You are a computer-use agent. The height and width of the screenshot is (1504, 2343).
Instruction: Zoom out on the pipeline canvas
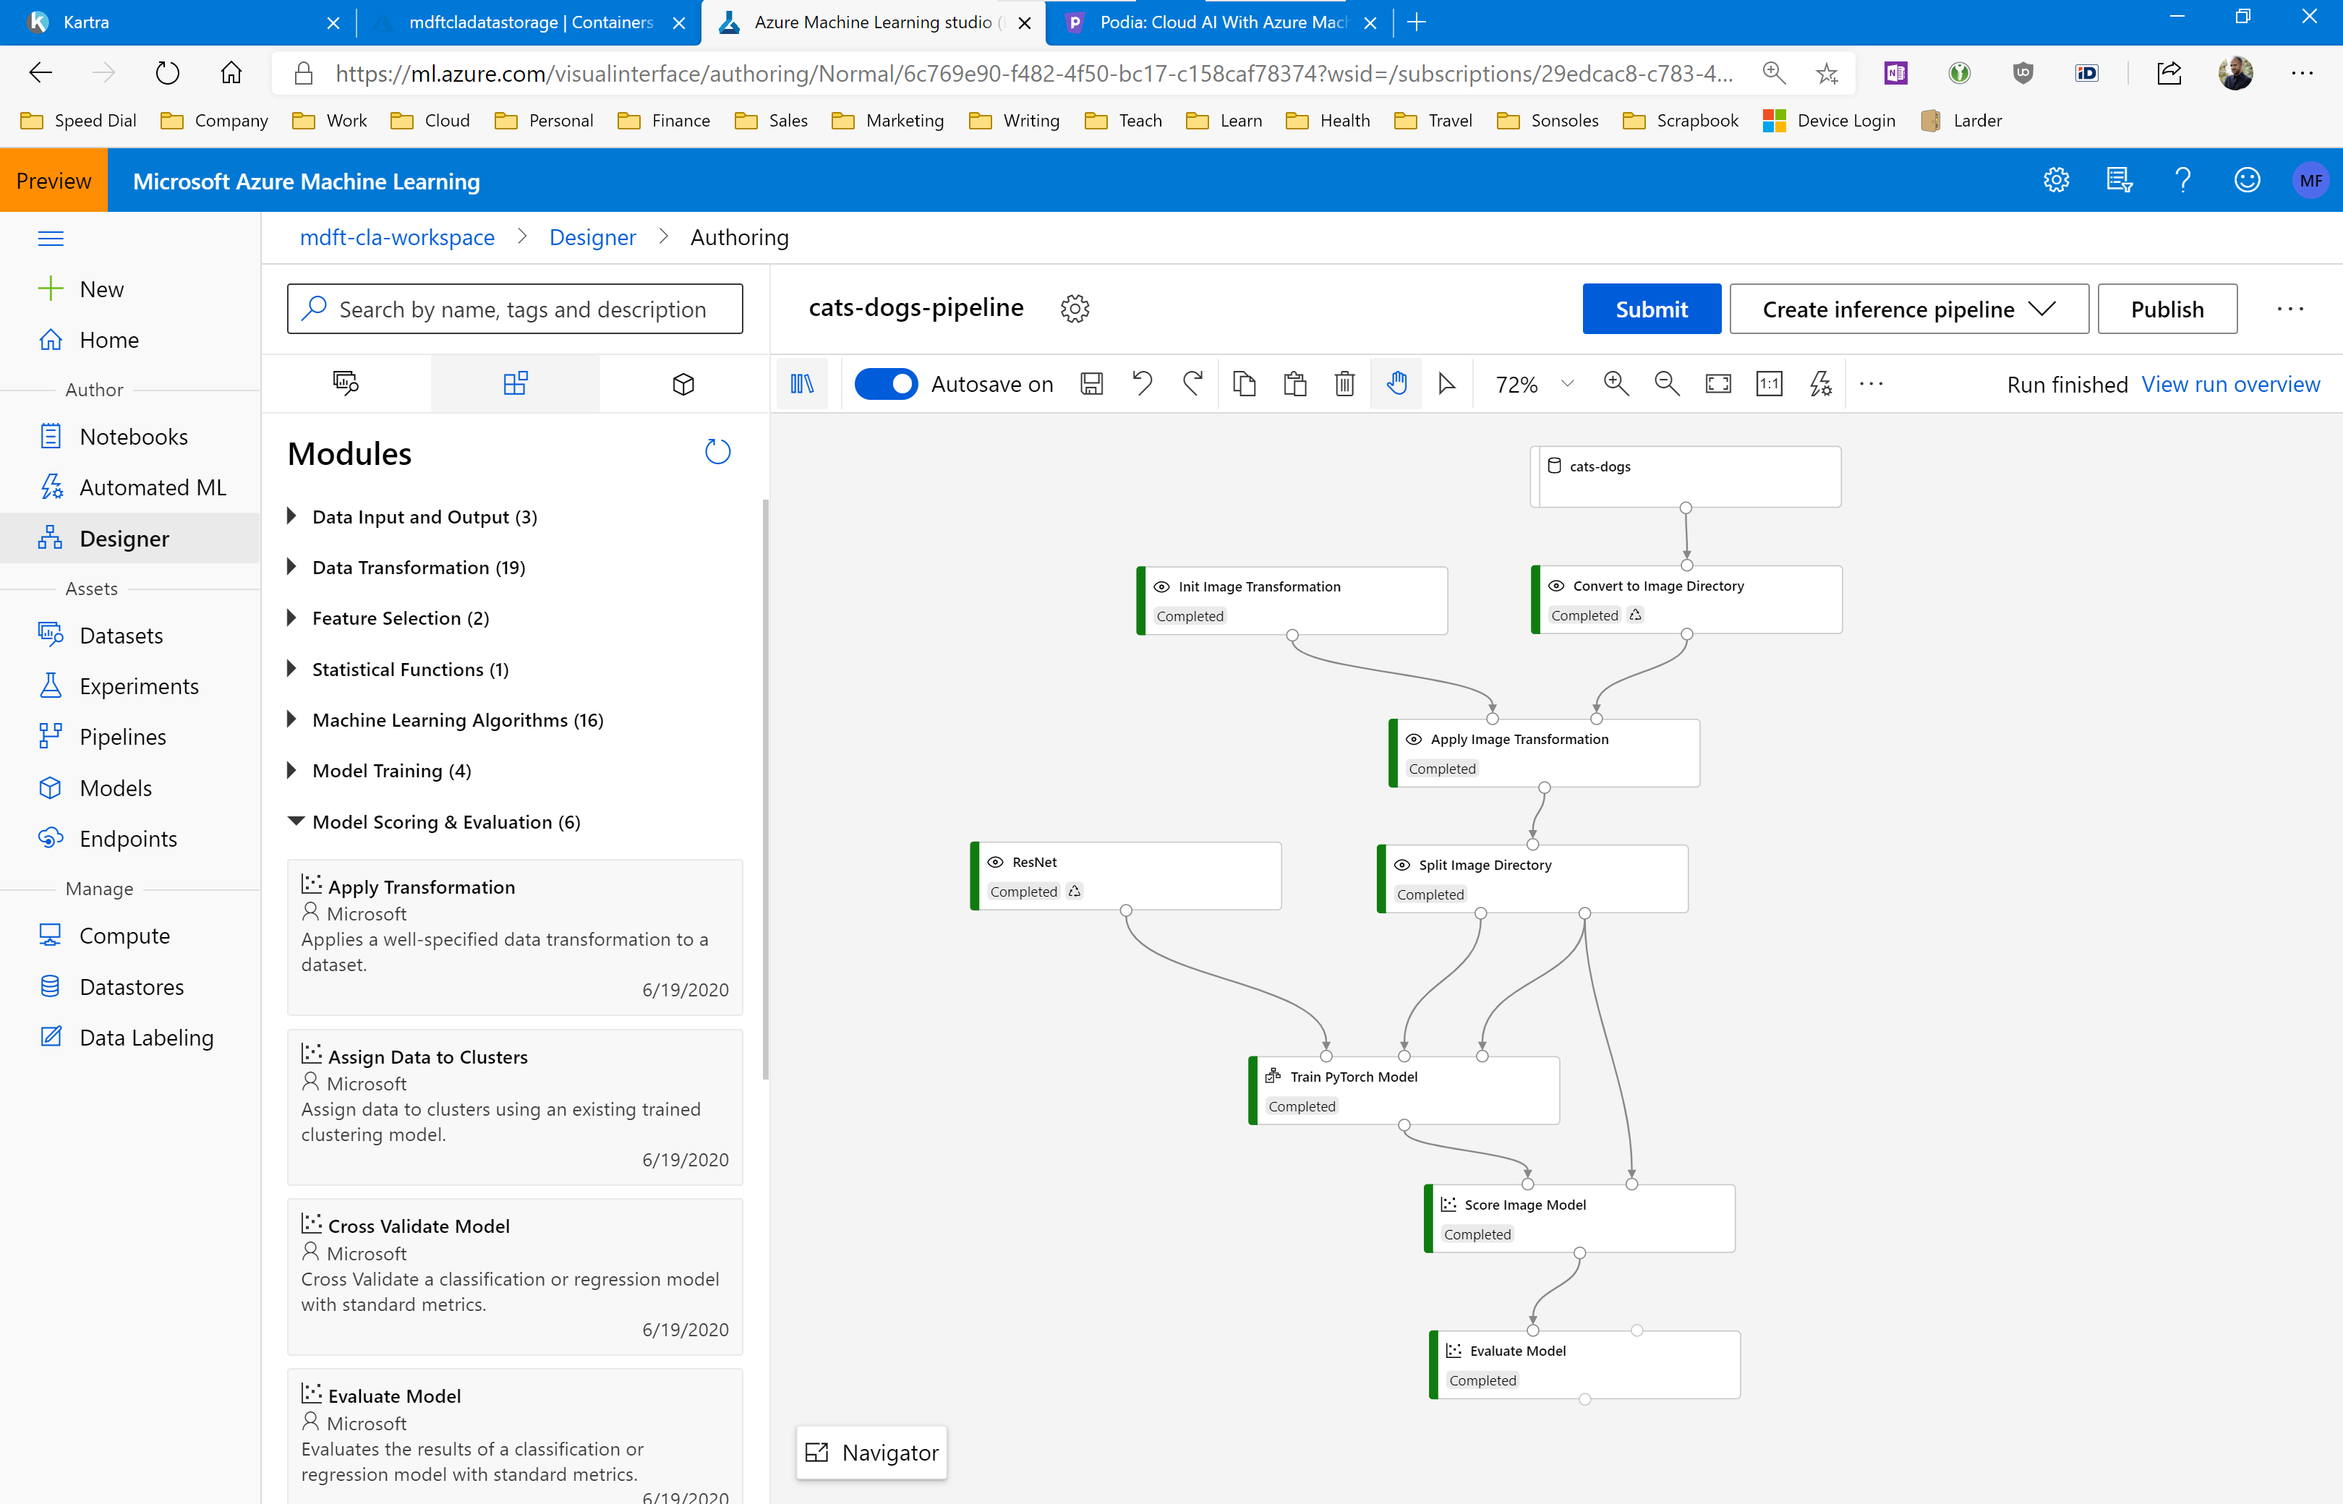pyautogui.click(x=1667, y=384)
